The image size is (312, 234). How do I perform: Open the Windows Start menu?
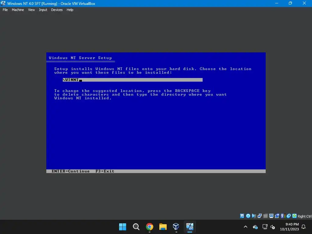(x=122, y=227)
